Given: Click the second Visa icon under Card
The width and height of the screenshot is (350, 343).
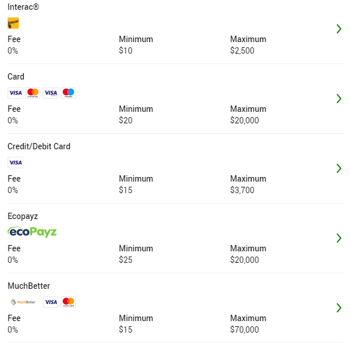Looking at the screenshot, I should [50, 93].
